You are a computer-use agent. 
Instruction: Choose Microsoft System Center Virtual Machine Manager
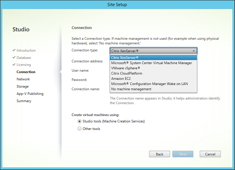[151, 63]
